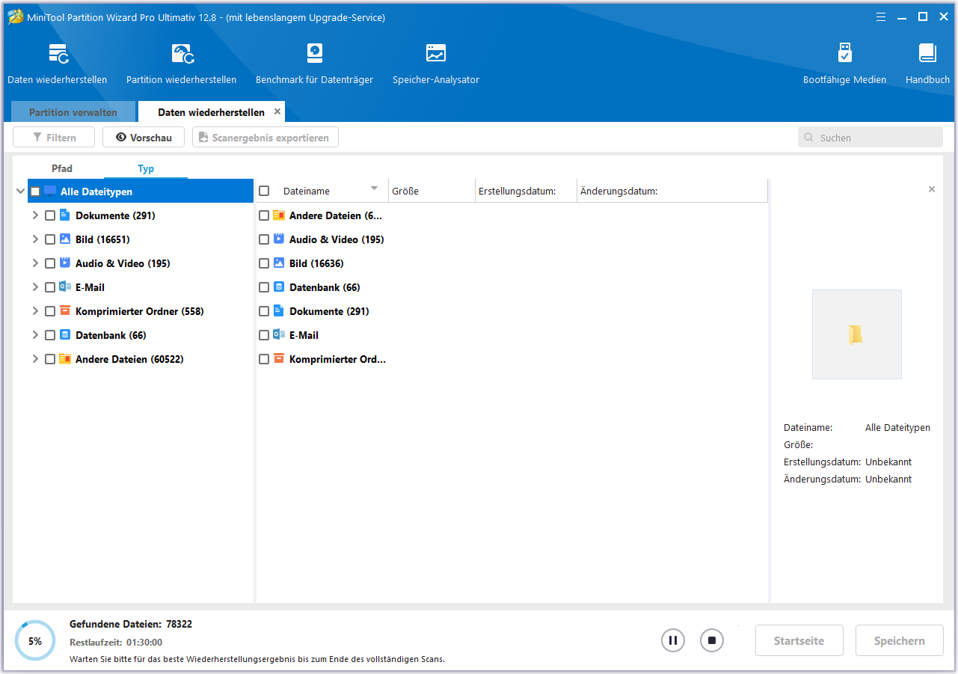Click Scanergebnis exportieren button
The height and width of the screenshot is (674, 958).
click(265, 138)
